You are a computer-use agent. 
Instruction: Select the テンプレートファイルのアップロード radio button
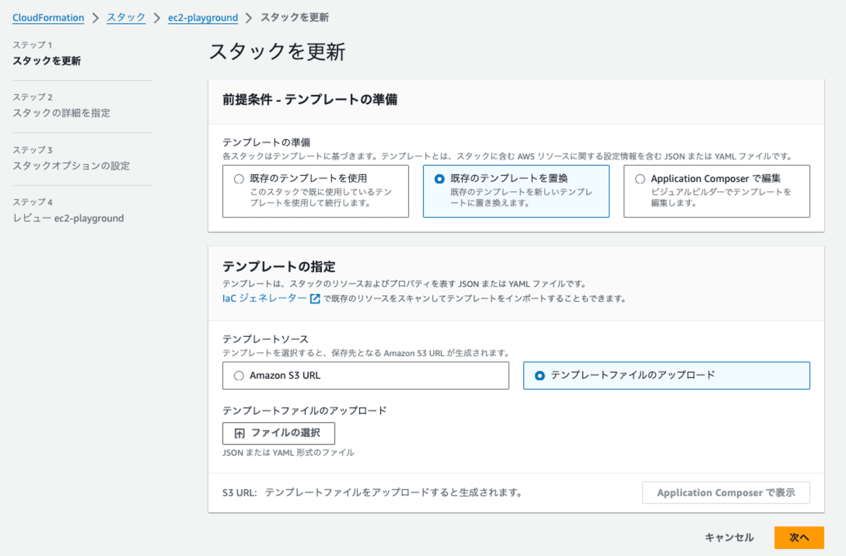click(x=540, y=375)
